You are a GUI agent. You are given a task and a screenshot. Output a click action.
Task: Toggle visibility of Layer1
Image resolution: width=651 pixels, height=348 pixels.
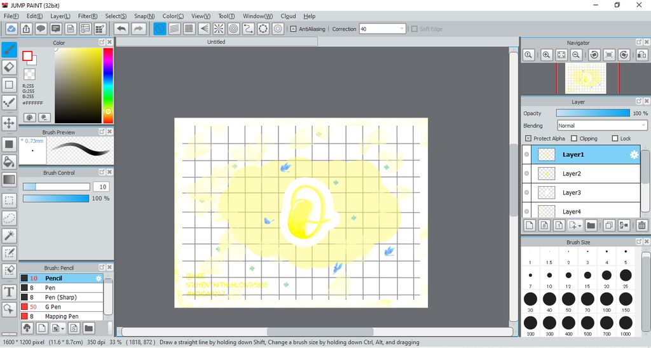[527, 155]
